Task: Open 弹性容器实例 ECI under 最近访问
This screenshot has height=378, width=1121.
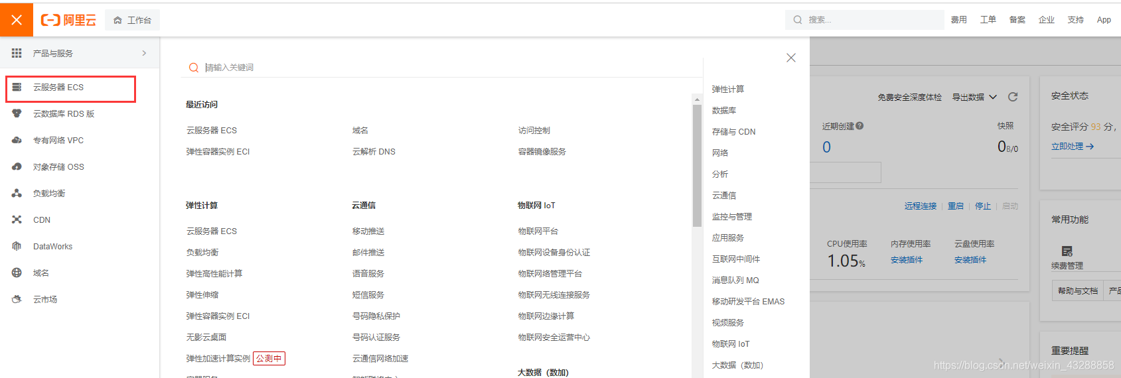Action: (218, 152)
